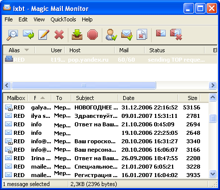Click envelope icon of 19.10.2006 info message
Image resolution: width=220 pixels, height=190 pixels.
8,132
